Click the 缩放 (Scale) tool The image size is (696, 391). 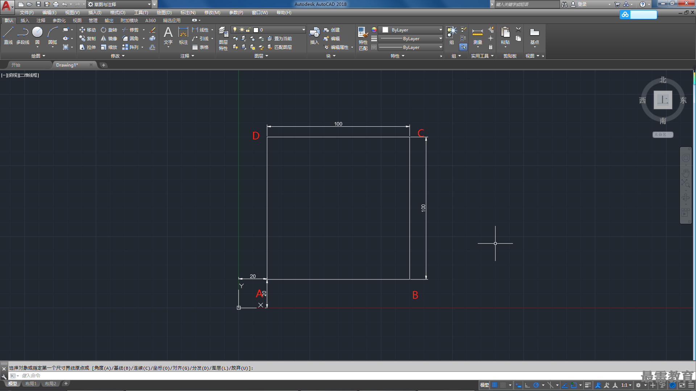109,47
